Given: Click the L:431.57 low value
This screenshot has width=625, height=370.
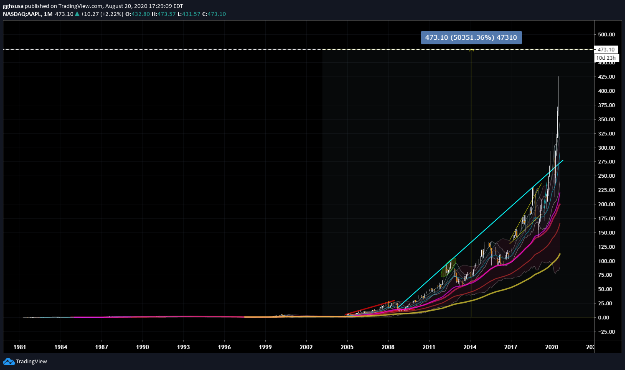Looking at the screenshot, I should tap(189, 14).
